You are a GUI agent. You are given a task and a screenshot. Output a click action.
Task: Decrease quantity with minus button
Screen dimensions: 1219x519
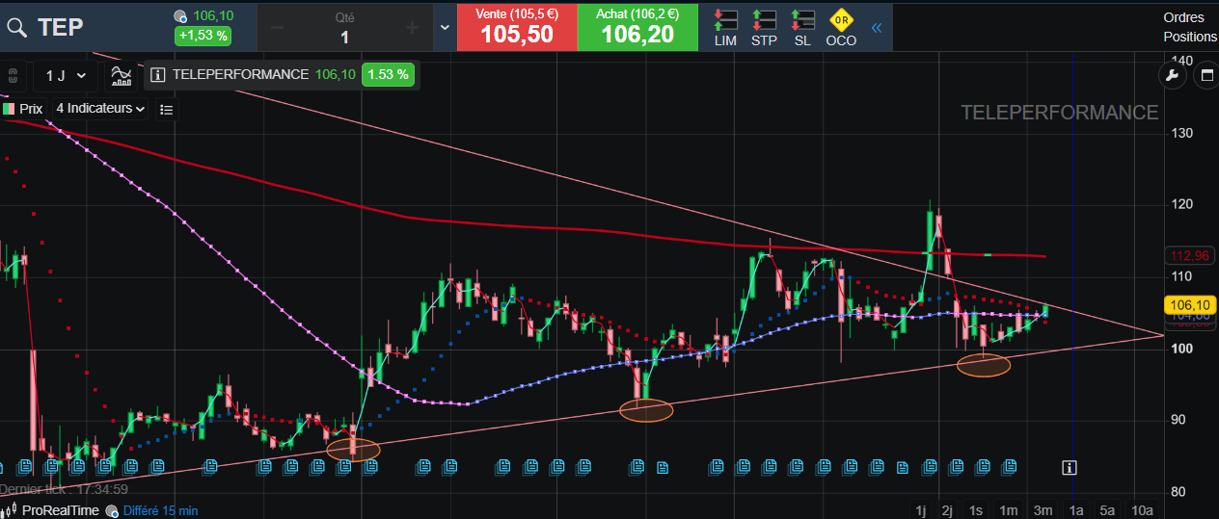(277, 27)
